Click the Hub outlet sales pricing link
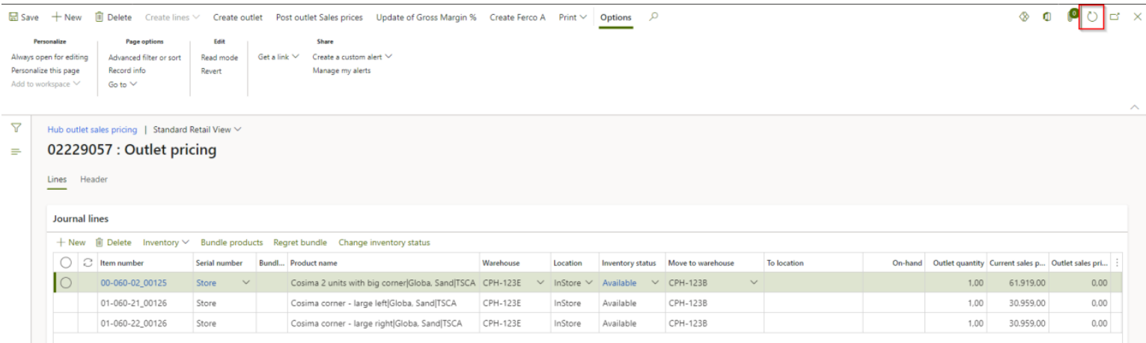Image resolution: width=1146 pixels, height=343 pixels. pyautogui.click(x=92, y=129)
